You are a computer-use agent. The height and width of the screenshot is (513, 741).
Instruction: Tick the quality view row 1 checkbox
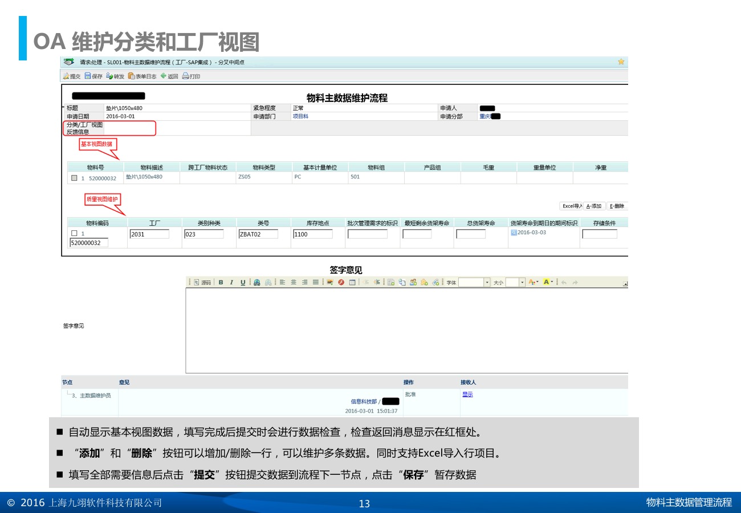[74, 233]
